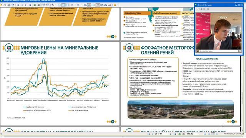Click the 'Мировые цены на минеральные удобрения' slide page

pos(60,84)
